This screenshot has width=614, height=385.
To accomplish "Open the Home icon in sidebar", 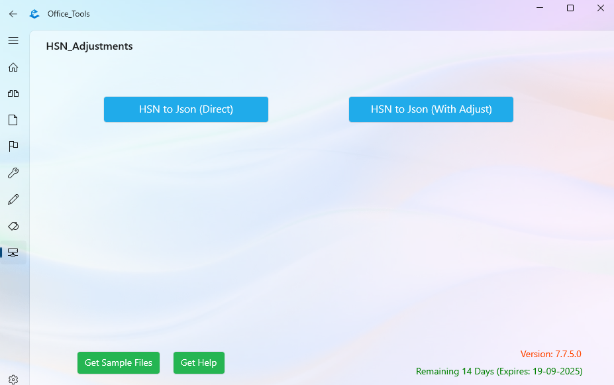I will point(13,67).
